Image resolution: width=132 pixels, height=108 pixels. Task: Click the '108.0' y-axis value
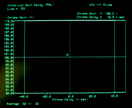point(9,29)
